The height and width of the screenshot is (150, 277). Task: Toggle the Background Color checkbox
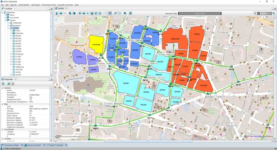coord(31,99)
